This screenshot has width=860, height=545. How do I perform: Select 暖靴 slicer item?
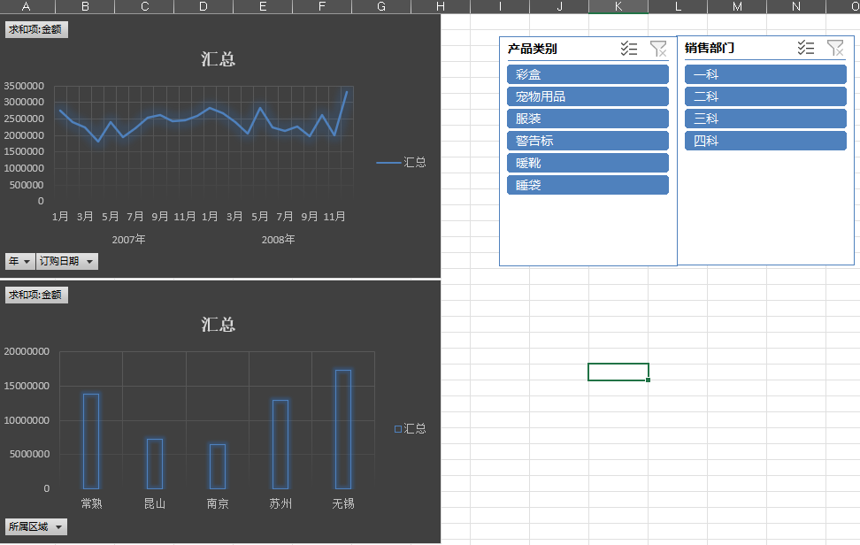tap(587, 163)
